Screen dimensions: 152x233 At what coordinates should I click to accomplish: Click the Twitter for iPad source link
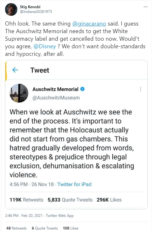pyautogui.click(x=74, y=184)
